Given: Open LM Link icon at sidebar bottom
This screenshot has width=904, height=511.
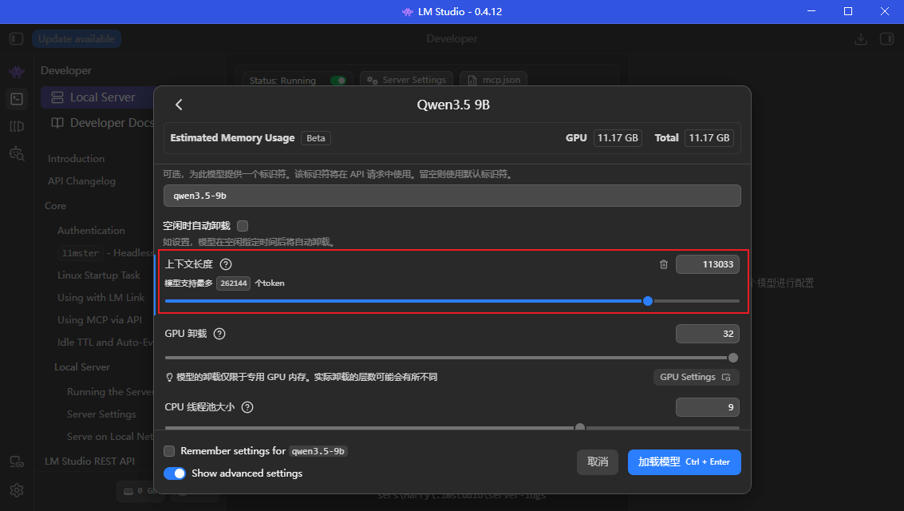Looking at the screenshot, I should click(x=17, y=462).
